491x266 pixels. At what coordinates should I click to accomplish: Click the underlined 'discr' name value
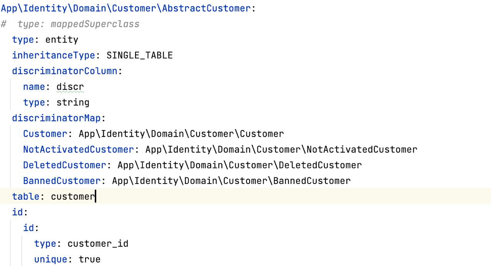click(70, 87)
